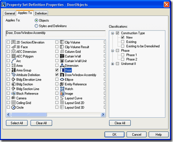Click the Ceiling Grid icon

(x=13, y=103)
